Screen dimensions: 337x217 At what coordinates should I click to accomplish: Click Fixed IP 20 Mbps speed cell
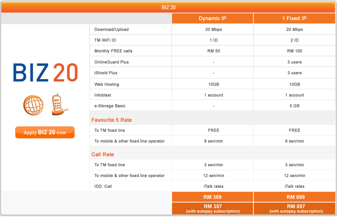coord(294,29)
